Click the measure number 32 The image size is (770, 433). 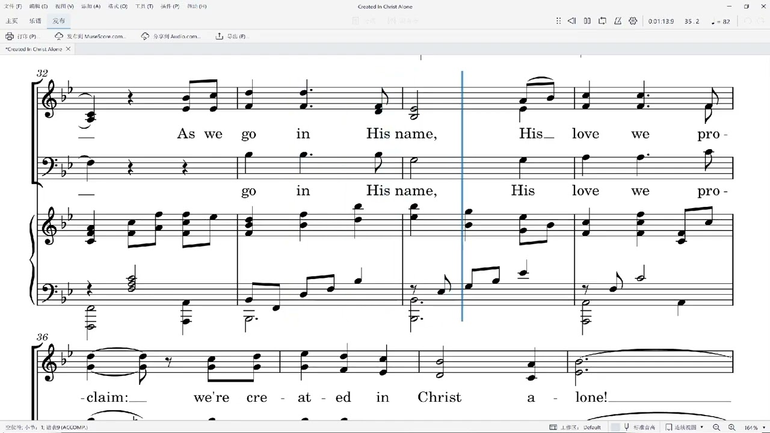tap(42, 73)
